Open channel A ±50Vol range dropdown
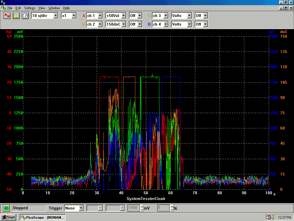Screen dimensions: 294x221 pyautogui.click(x=123, y=16)
